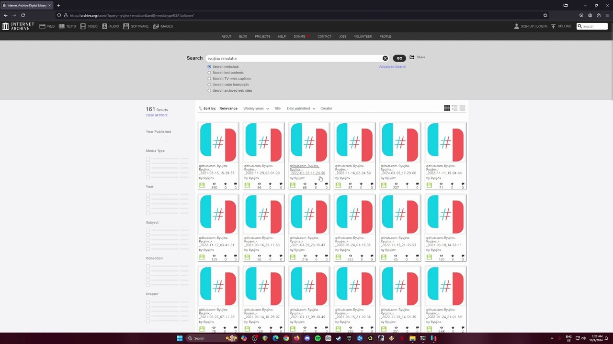Click the Share icon next to GO
The image size is (613, 344).
[412, 57]
